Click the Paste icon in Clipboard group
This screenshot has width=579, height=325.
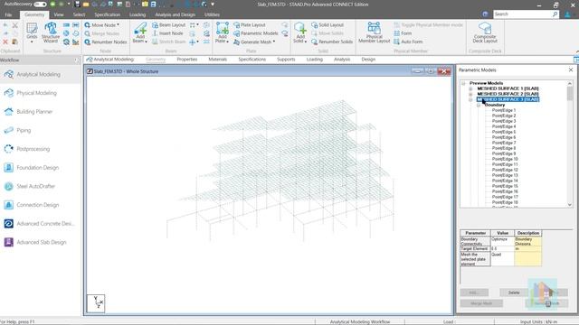14,42
